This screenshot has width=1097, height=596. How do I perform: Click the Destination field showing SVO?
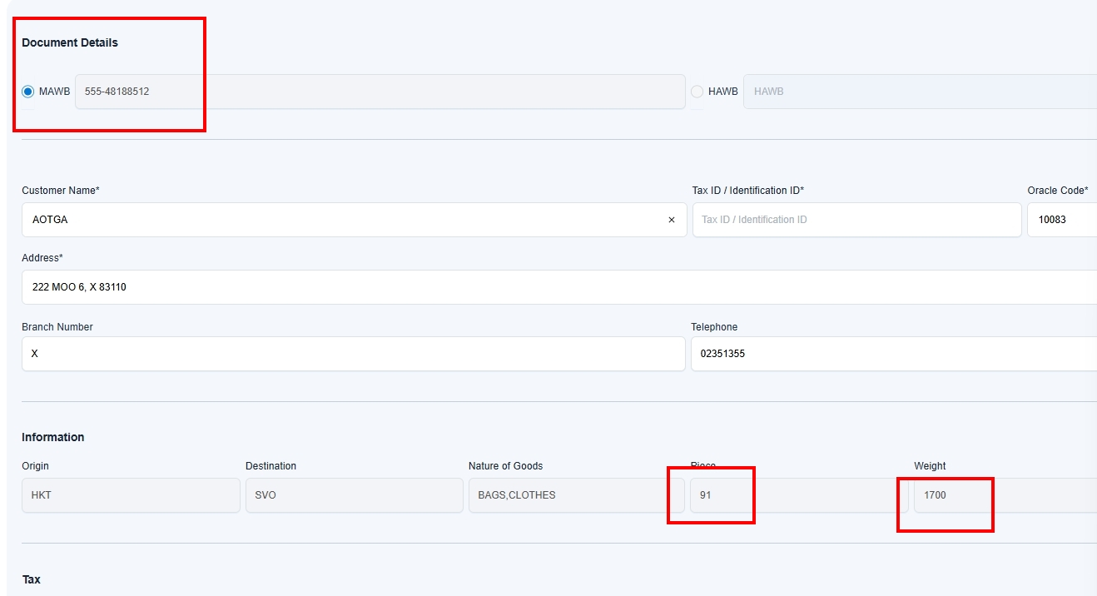tap(354, 495)
